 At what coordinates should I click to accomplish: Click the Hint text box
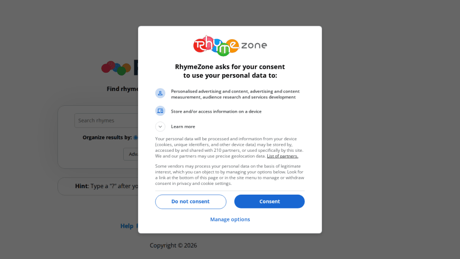(x=98, y=186)
